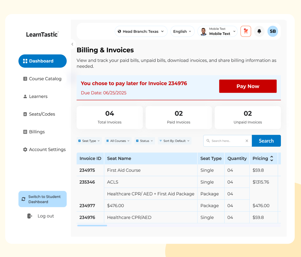Open Account Settings via the gear icon
Image resolution: width=301 pixels, height=257 pixels.
[x=26, y=149]
